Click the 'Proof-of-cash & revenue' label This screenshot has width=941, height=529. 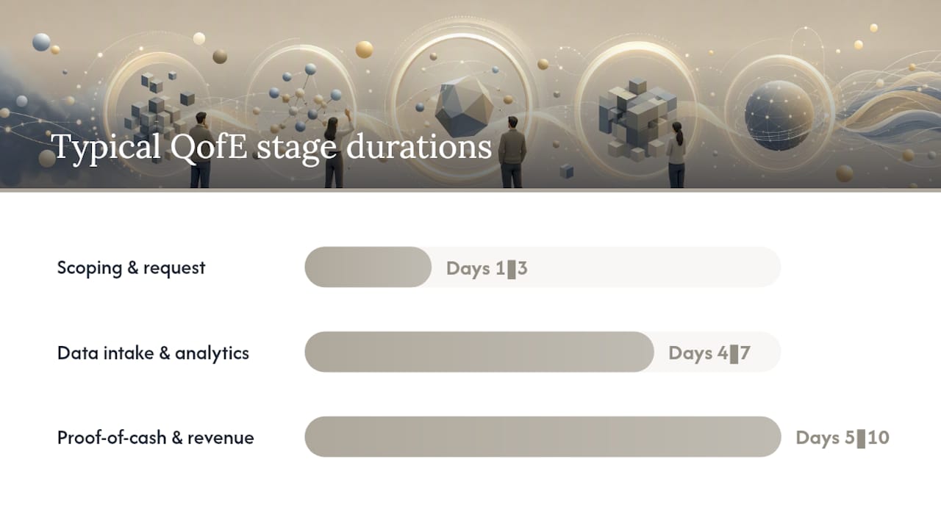point(156,438)
